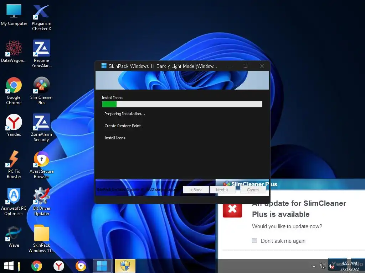Viewport: 365px width, 273px height.
Task: Open the clock showing 4:55 AM
Action: [x=349, y=266]
